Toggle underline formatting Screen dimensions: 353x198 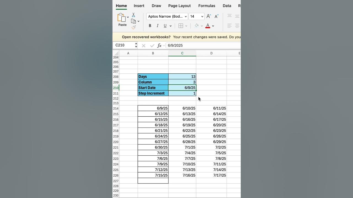[x=165, y=26]
